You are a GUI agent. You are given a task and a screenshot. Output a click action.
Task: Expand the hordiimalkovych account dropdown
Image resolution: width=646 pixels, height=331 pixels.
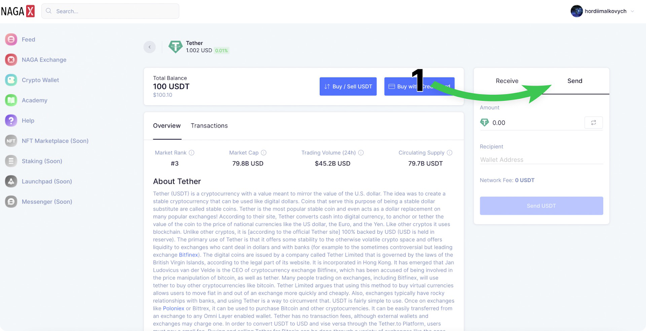[632, 11]
